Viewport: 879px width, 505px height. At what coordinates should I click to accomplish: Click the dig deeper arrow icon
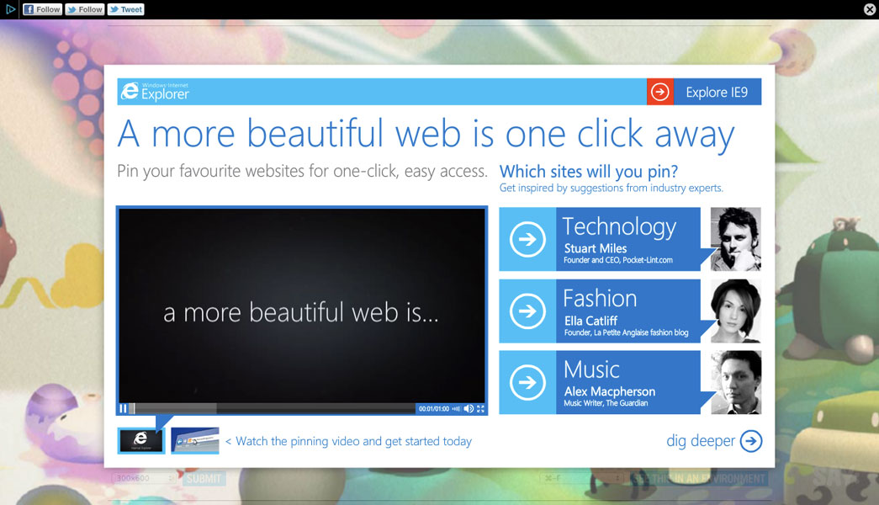pos(751,441)
